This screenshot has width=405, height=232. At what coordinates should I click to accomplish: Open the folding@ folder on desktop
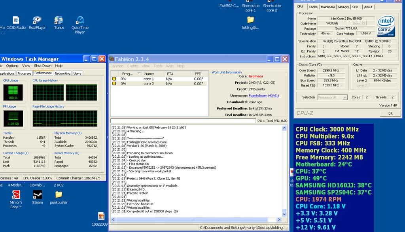click(x=250, y=23)
